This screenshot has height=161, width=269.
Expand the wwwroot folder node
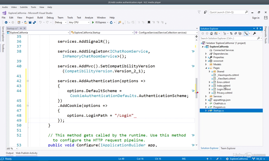(x=206, y=61)
